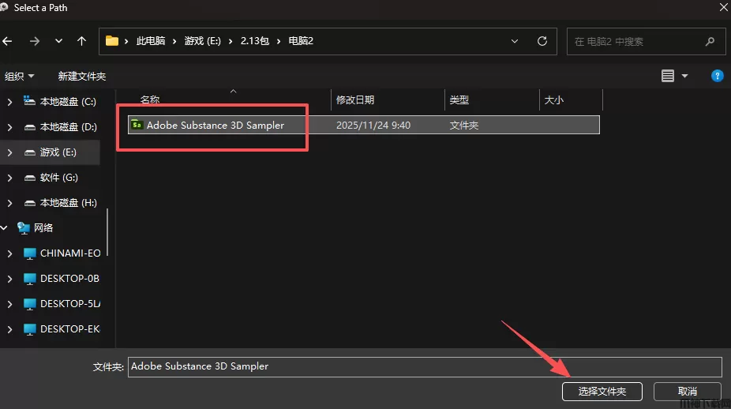Expand the 本地磁盘 (D:) tree node
Screen dimensions: 731x409
(x=9, y=127)
